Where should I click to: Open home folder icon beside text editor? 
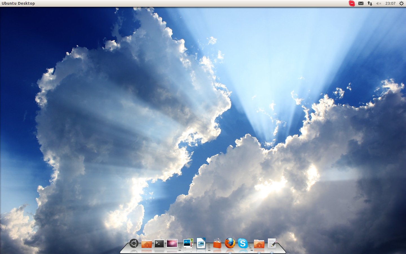click(259, 244)
